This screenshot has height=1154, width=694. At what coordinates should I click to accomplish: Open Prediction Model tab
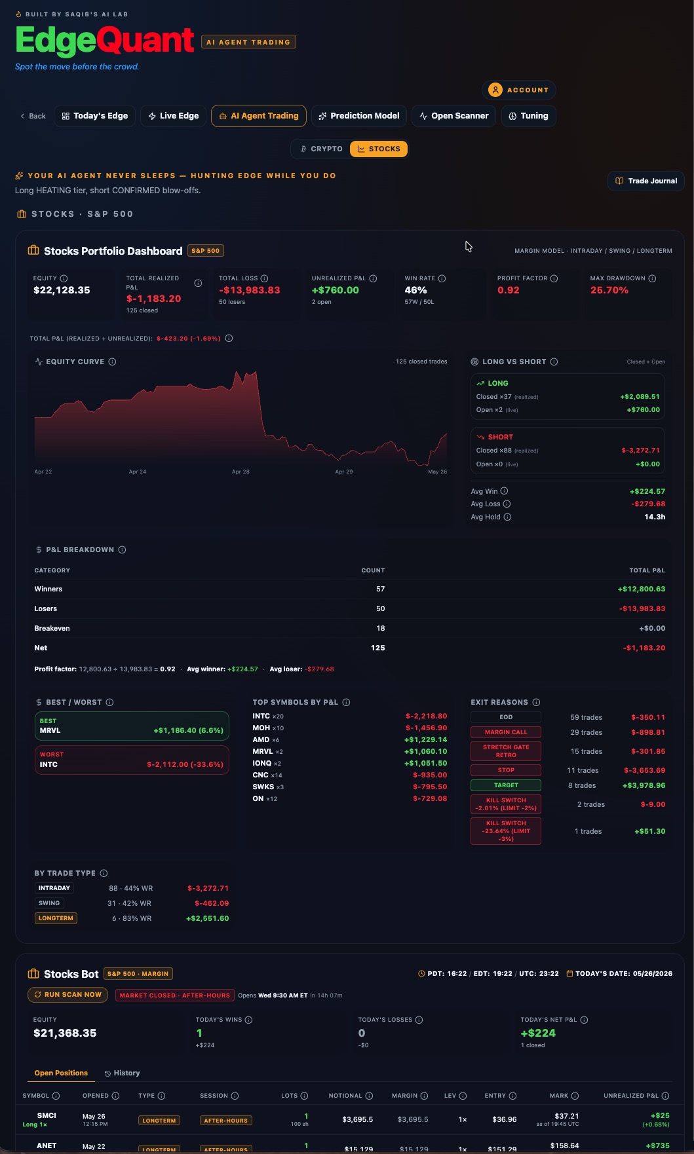click(x=359, y=116)
